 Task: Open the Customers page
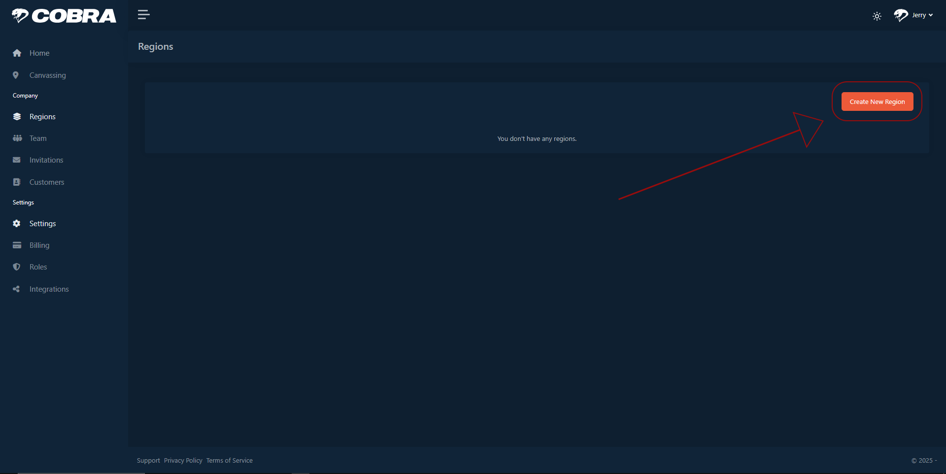tap(47, 182)
